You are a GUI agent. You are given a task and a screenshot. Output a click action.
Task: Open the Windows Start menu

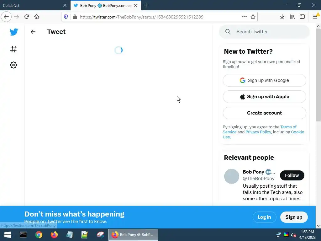coord(8,235)
